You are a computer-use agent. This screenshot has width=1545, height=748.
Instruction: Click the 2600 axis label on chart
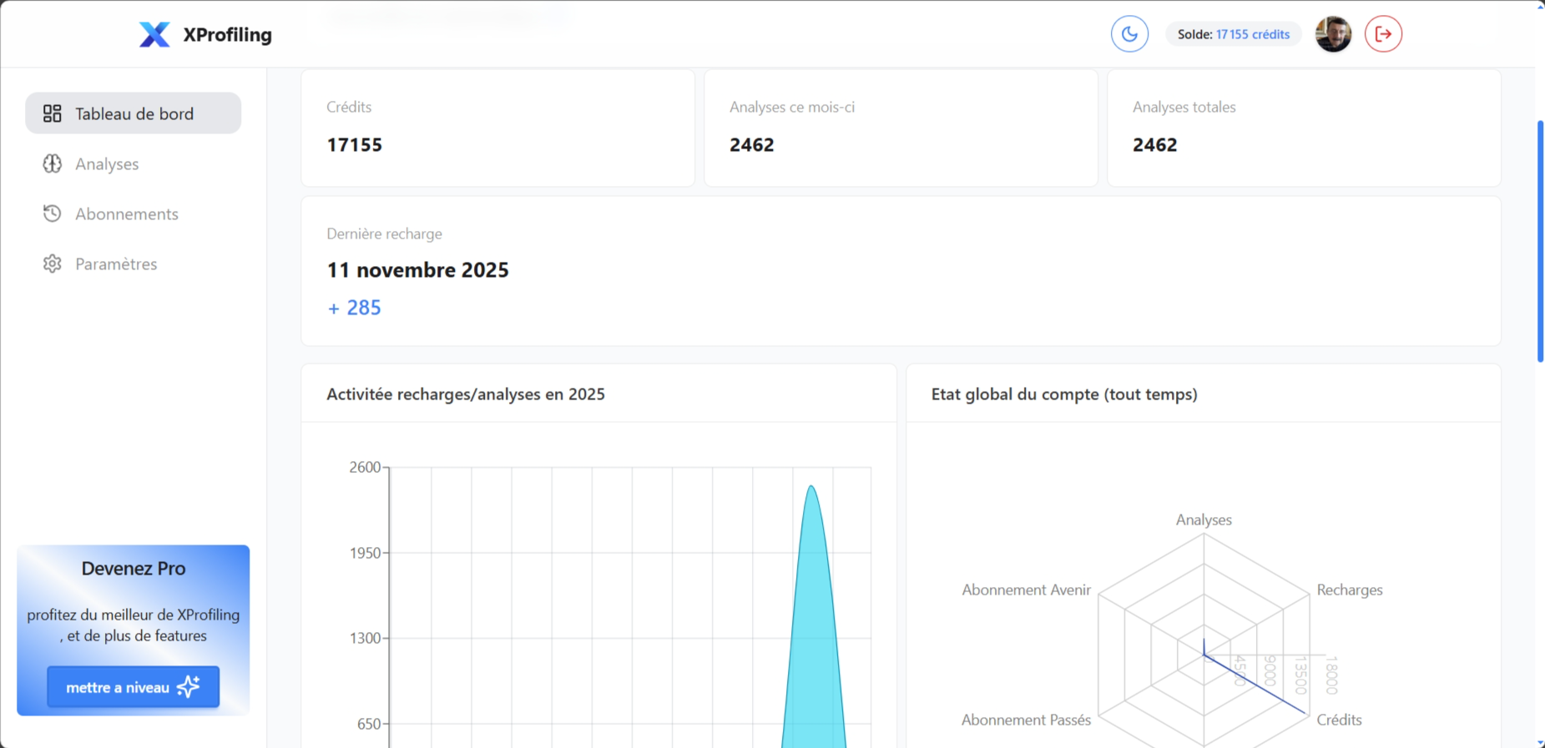pos(365,467)
